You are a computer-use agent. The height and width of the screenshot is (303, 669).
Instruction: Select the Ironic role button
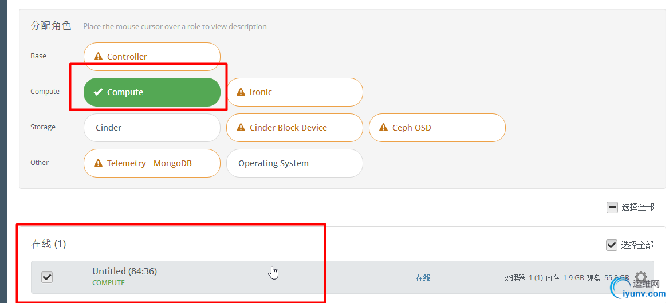(x=294, y=92)
